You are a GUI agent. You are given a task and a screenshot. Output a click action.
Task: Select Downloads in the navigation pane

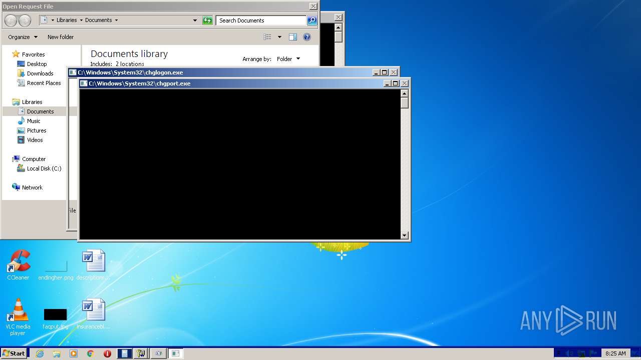coord(40,73)
